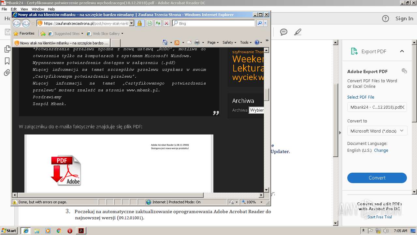Collapse Acrobat right pane arrow
417x235 pixels.
pos(340,133)
